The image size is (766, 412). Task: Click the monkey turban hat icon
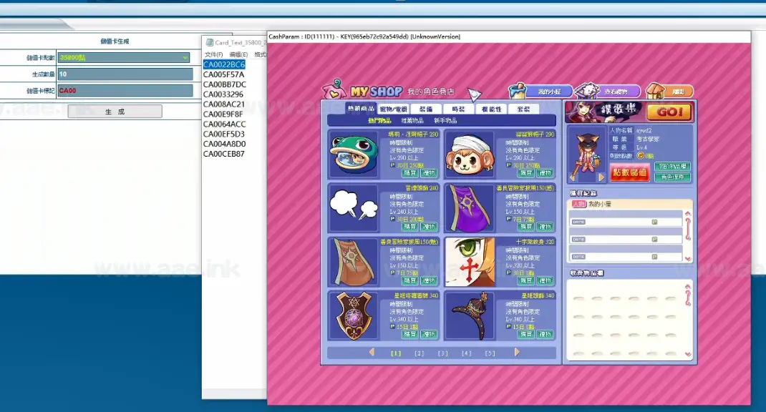[x=468, y=154]
